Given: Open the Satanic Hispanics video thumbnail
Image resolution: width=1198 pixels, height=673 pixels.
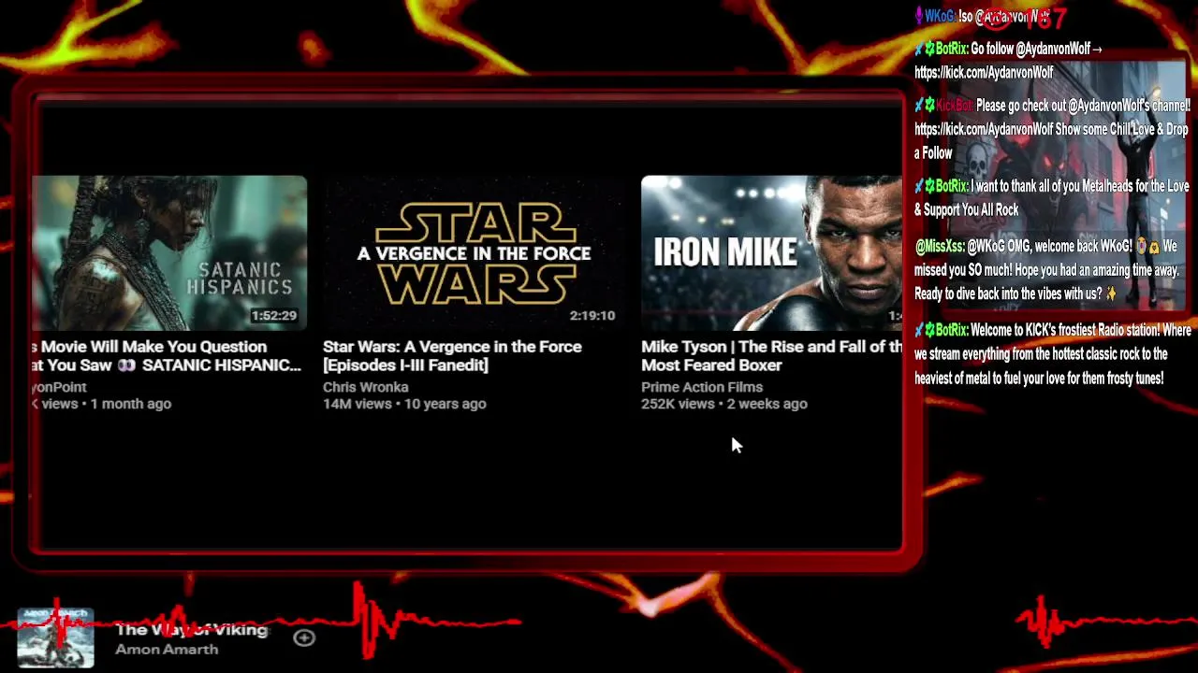Looking at the screenshot, I should tap(169, 252).
